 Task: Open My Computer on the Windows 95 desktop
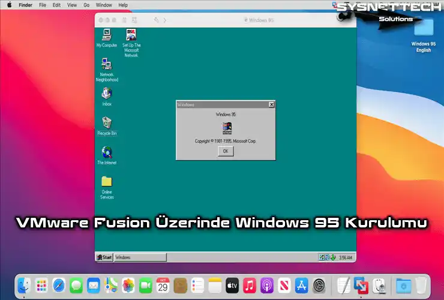pyautogui.click(x=107, y=38)
